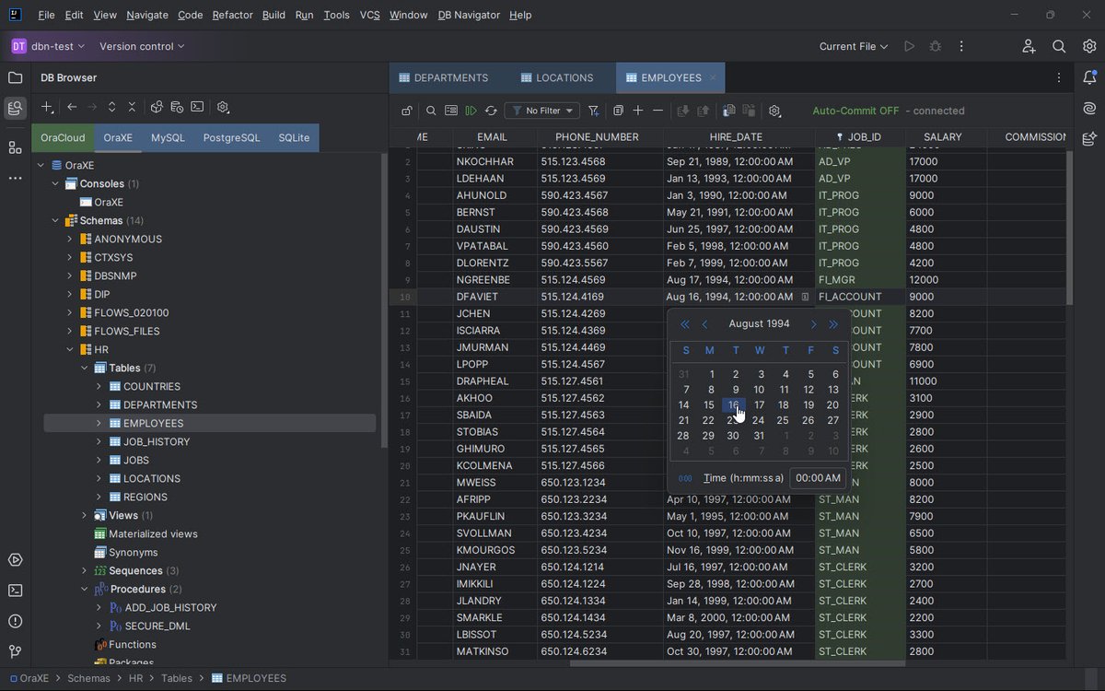1105x691 pixels.
Task: Expand the Sequences node
Action: click(85, 570)
